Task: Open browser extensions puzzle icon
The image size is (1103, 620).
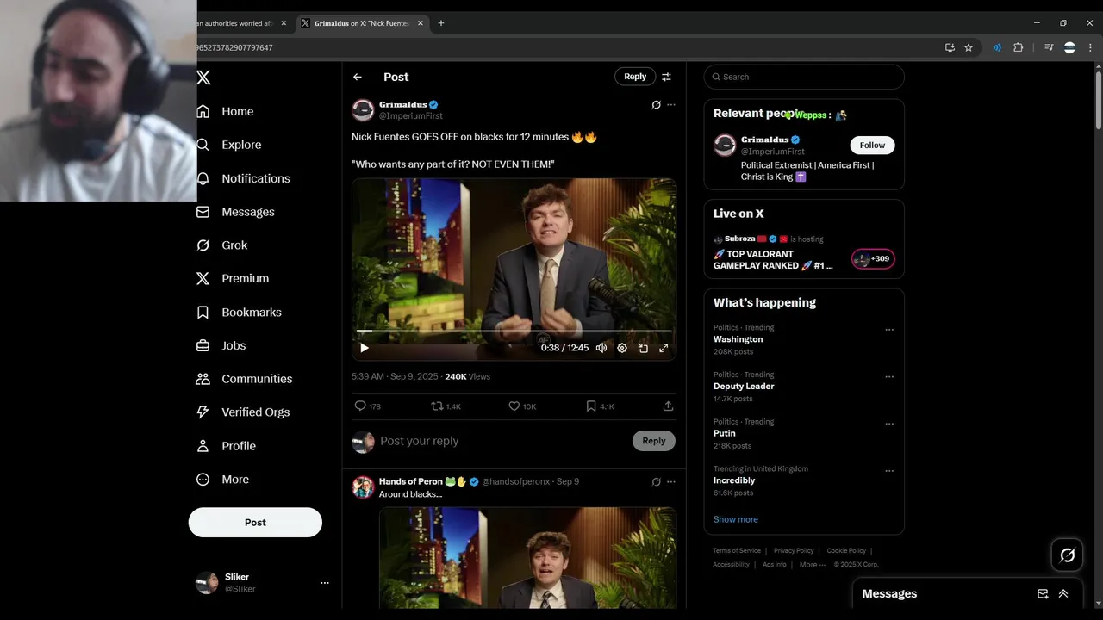Action: [1018, 47]
